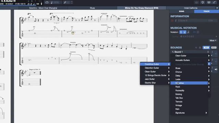This screenshot has width=219, height=123.
Task: Click the plus icon in Sounds header
Action: [x=196, y=48]
